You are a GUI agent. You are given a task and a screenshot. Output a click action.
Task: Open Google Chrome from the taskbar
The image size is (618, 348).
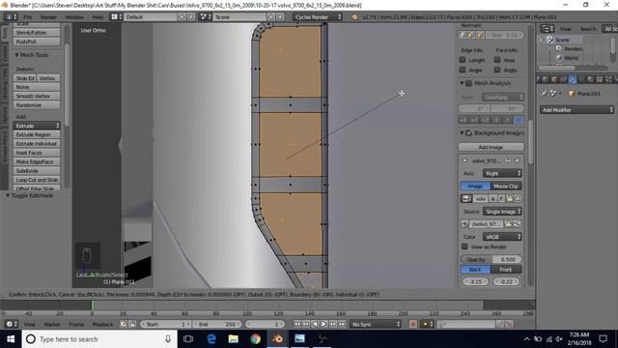point(255,339)
